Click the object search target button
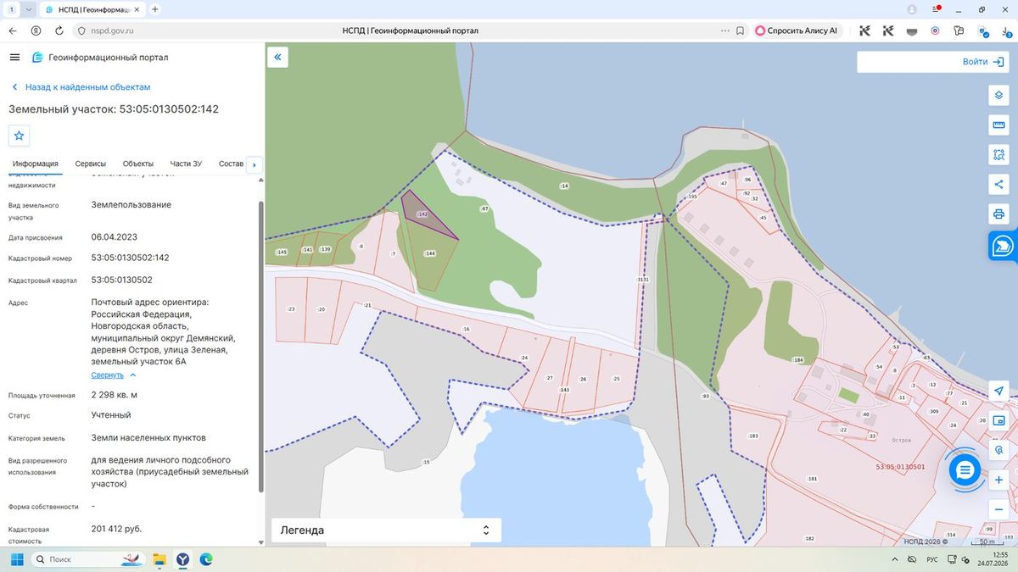 tap(998, 450)
